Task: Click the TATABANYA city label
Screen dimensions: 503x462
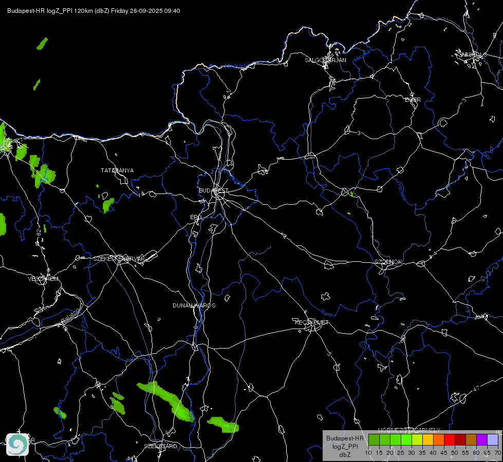Action: (117, 170)
